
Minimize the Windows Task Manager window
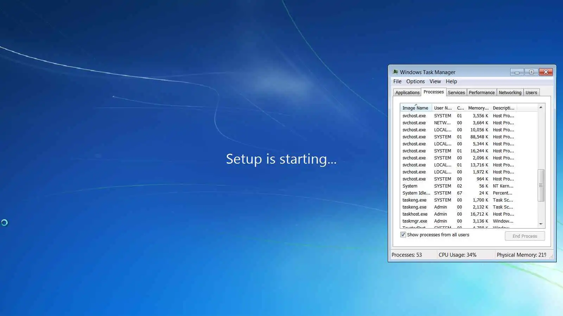click(x=517, y=72)
